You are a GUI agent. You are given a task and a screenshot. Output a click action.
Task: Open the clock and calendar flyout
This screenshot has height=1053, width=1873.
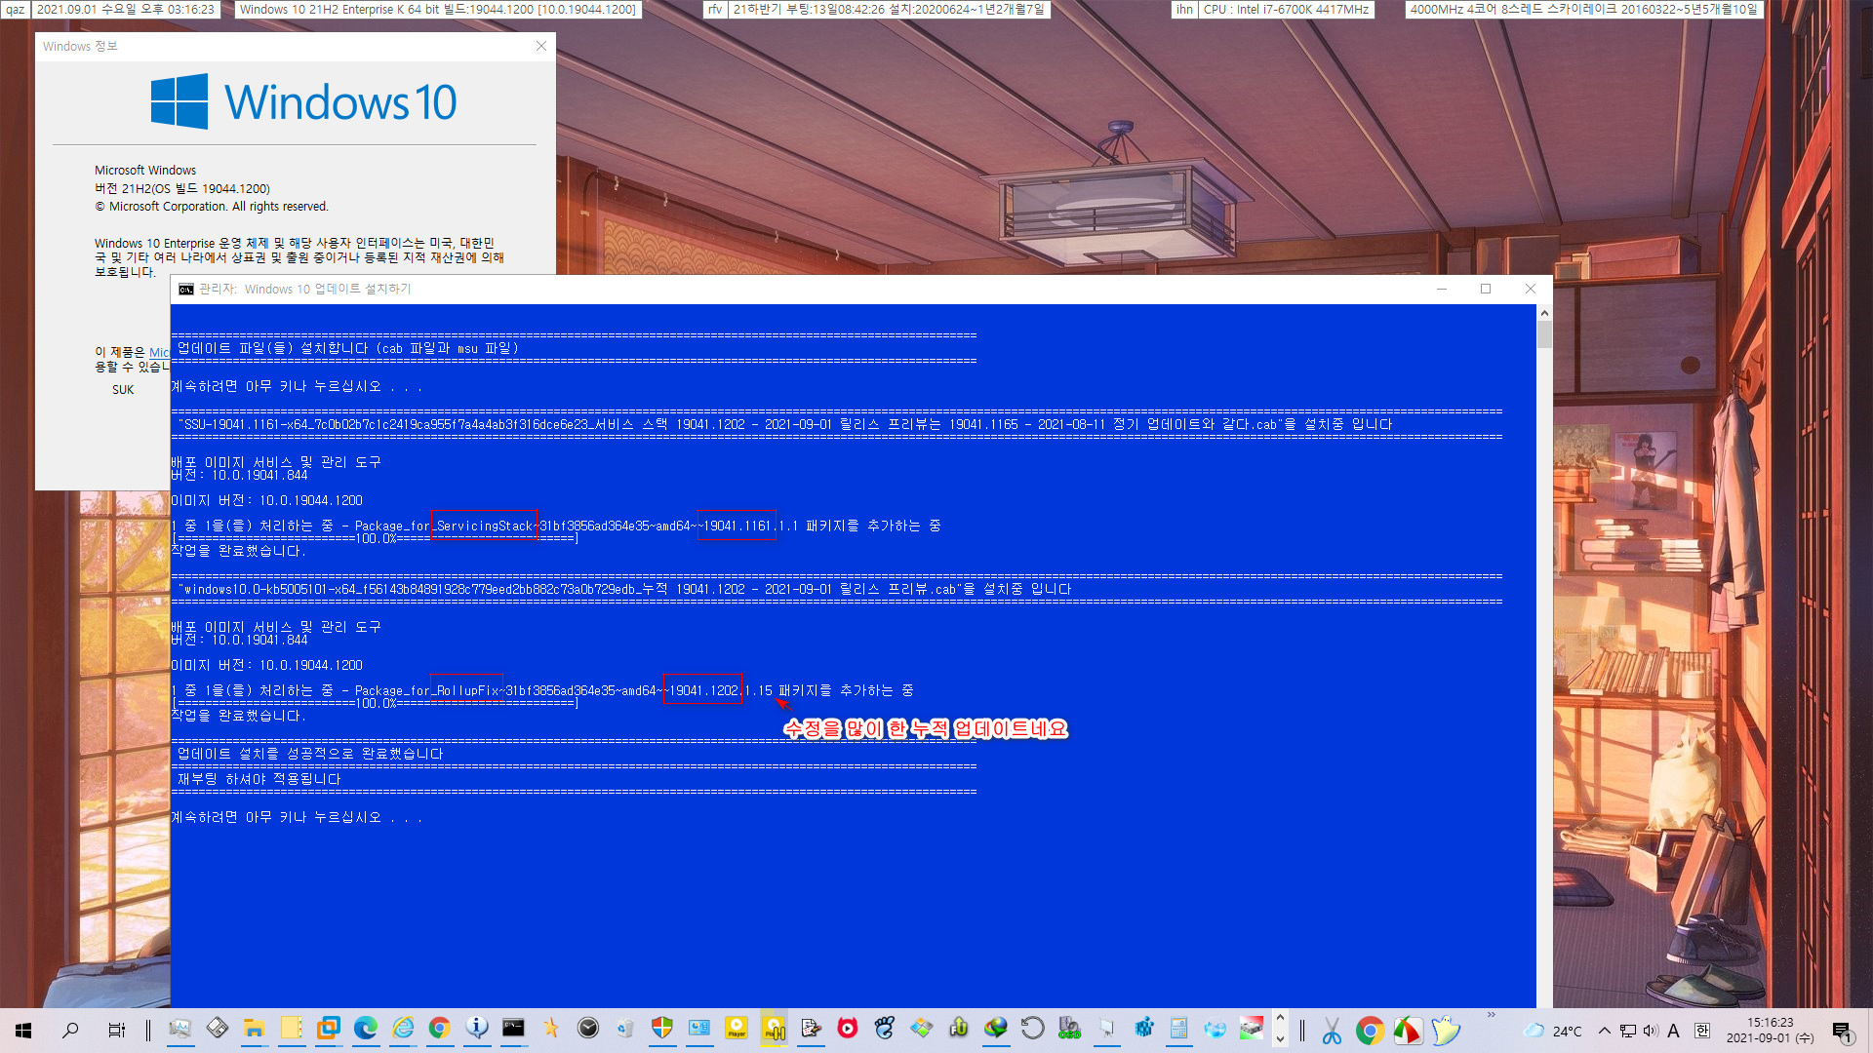(x=1770, y=1031)
